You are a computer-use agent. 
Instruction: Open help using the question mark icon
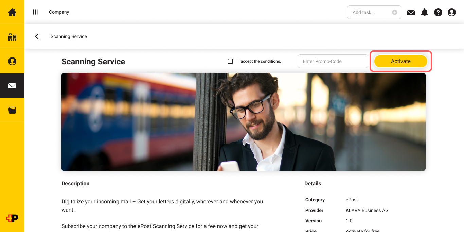coord(438,12)
